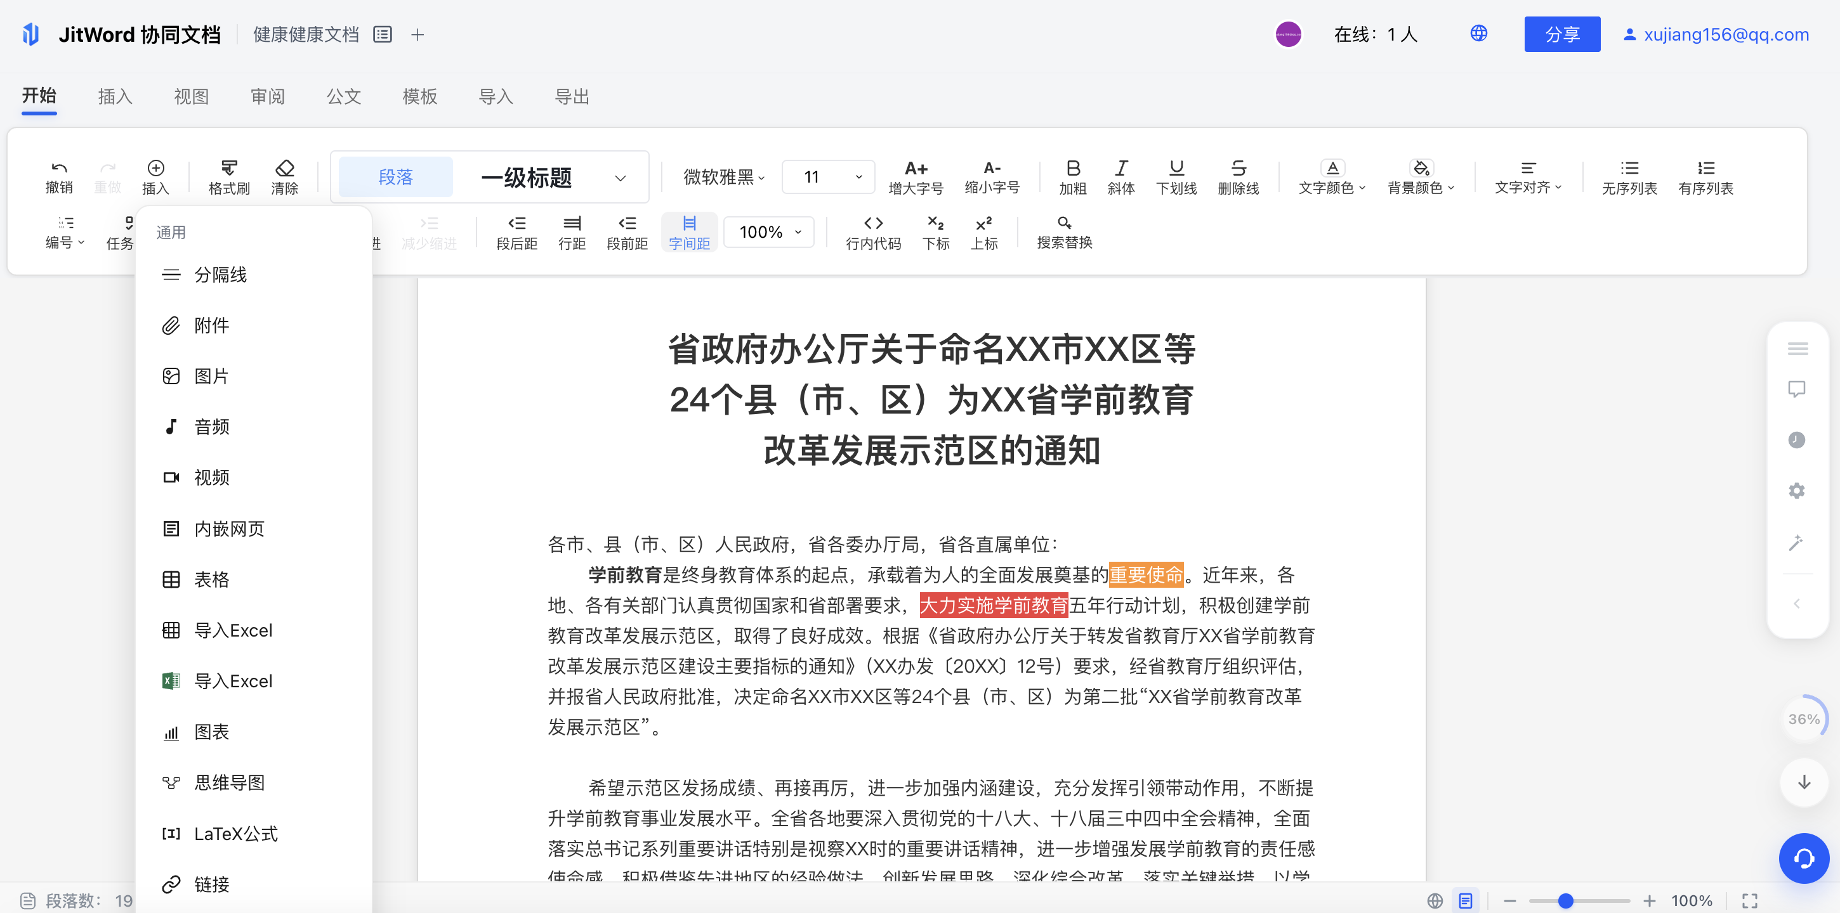
Task: Switch to the 审阅 (Review) tab
Action: (267, 96)
